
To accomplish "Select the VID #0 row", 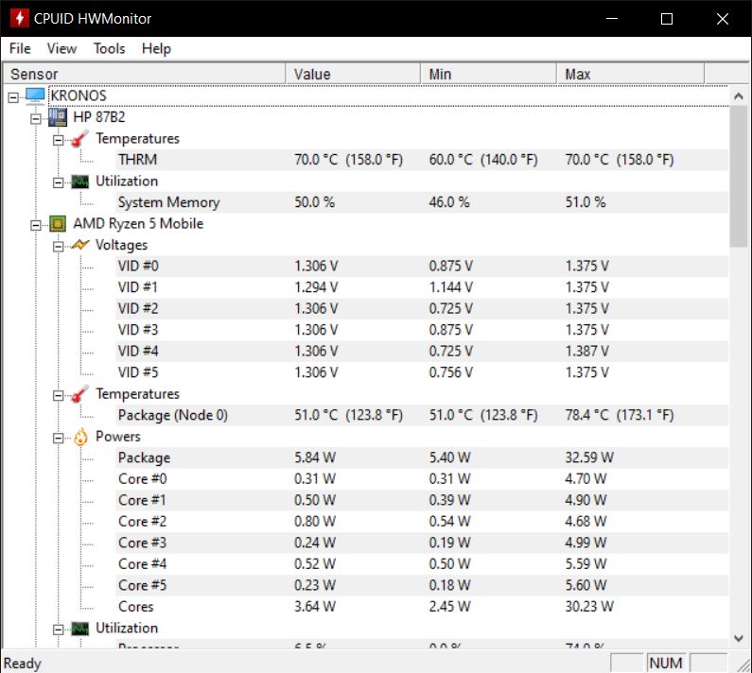I will 422,266.
